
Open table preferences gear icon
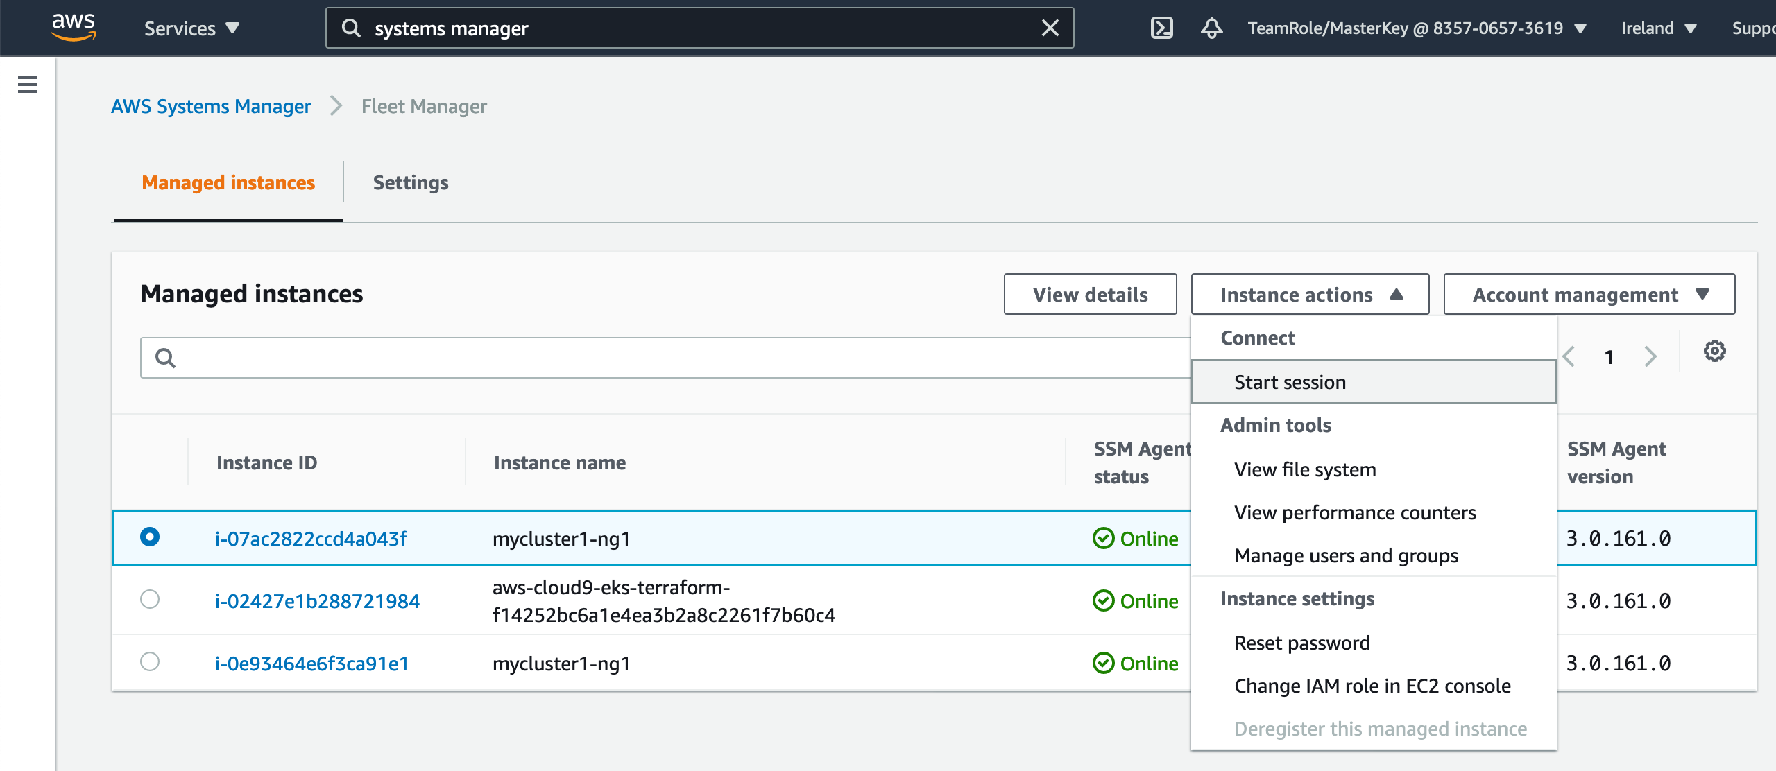(1714, 351)
